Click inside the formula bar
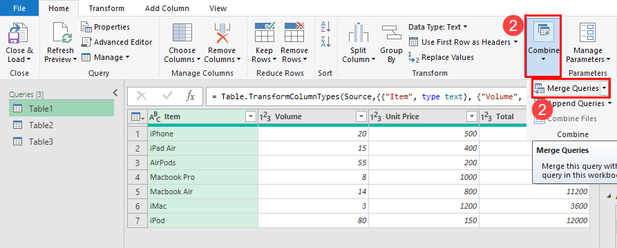617x248 pixels. pyautogui.click(x=366, y=96)
